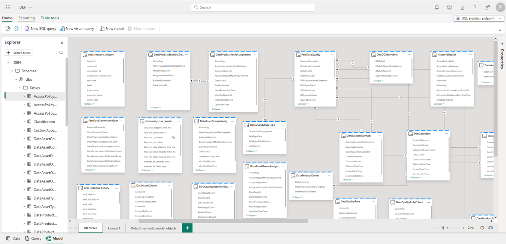Image resolution: width=506 pixels, height=244 pixels.
Task: Open the user account avatar
Action: point(500,7)
